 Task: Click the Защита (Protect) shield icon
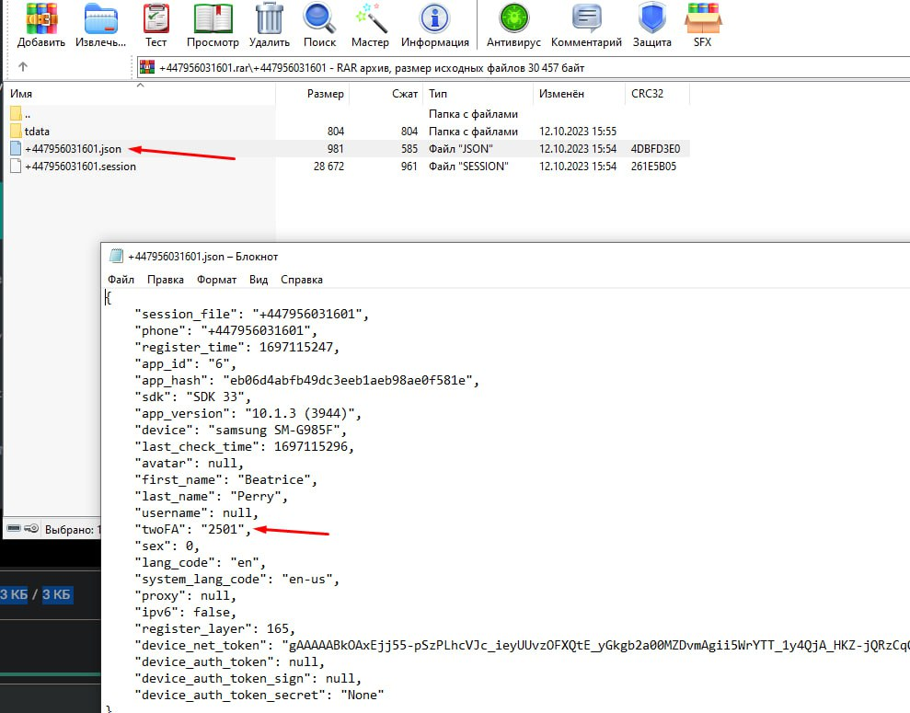coord(651,18)
